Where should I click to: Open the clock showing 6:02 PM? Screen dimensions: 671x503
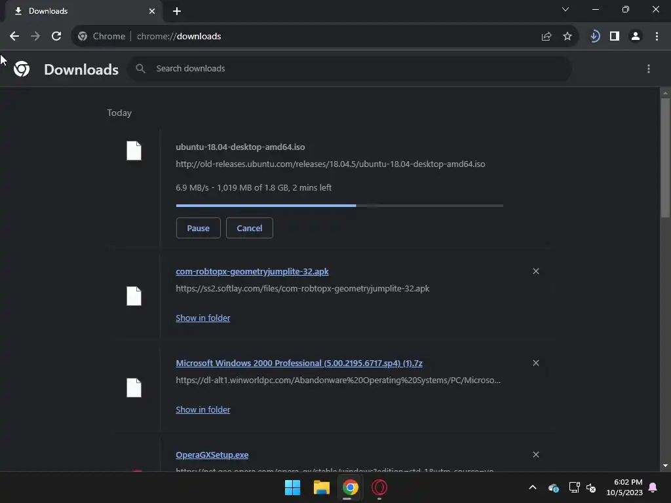(624, 487)
